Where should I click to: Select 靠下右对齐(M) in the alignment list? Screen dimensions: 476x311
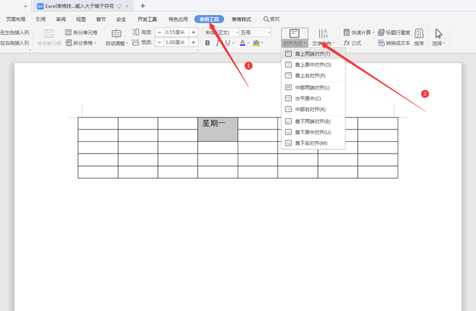[310, 143]
